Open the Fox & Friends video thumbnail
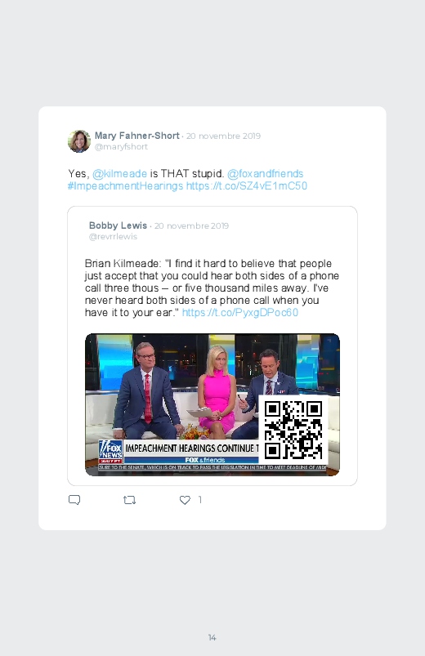 (x=212, y=404)
